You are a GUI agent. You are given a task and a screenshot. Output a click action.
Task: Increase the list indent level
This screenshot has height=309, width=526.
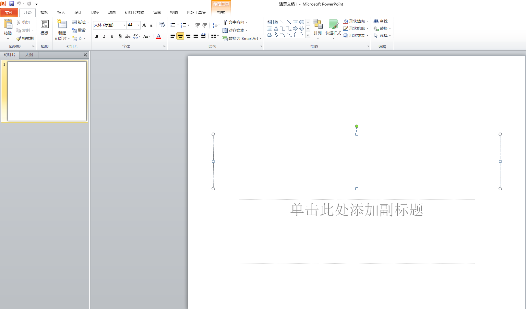205,25
